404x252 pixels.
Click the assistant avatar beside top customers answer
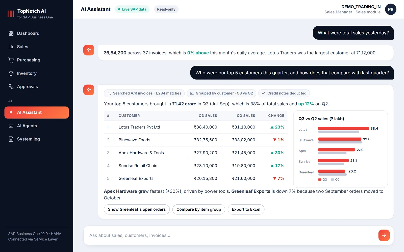point(89,90)
